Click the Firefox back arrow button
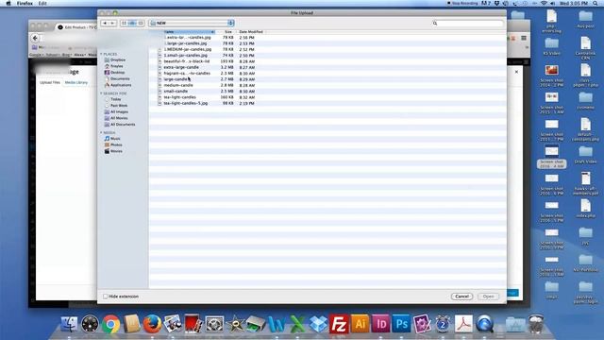The height and width of the screenshot is (340, 604). click(x=35, y=38)
